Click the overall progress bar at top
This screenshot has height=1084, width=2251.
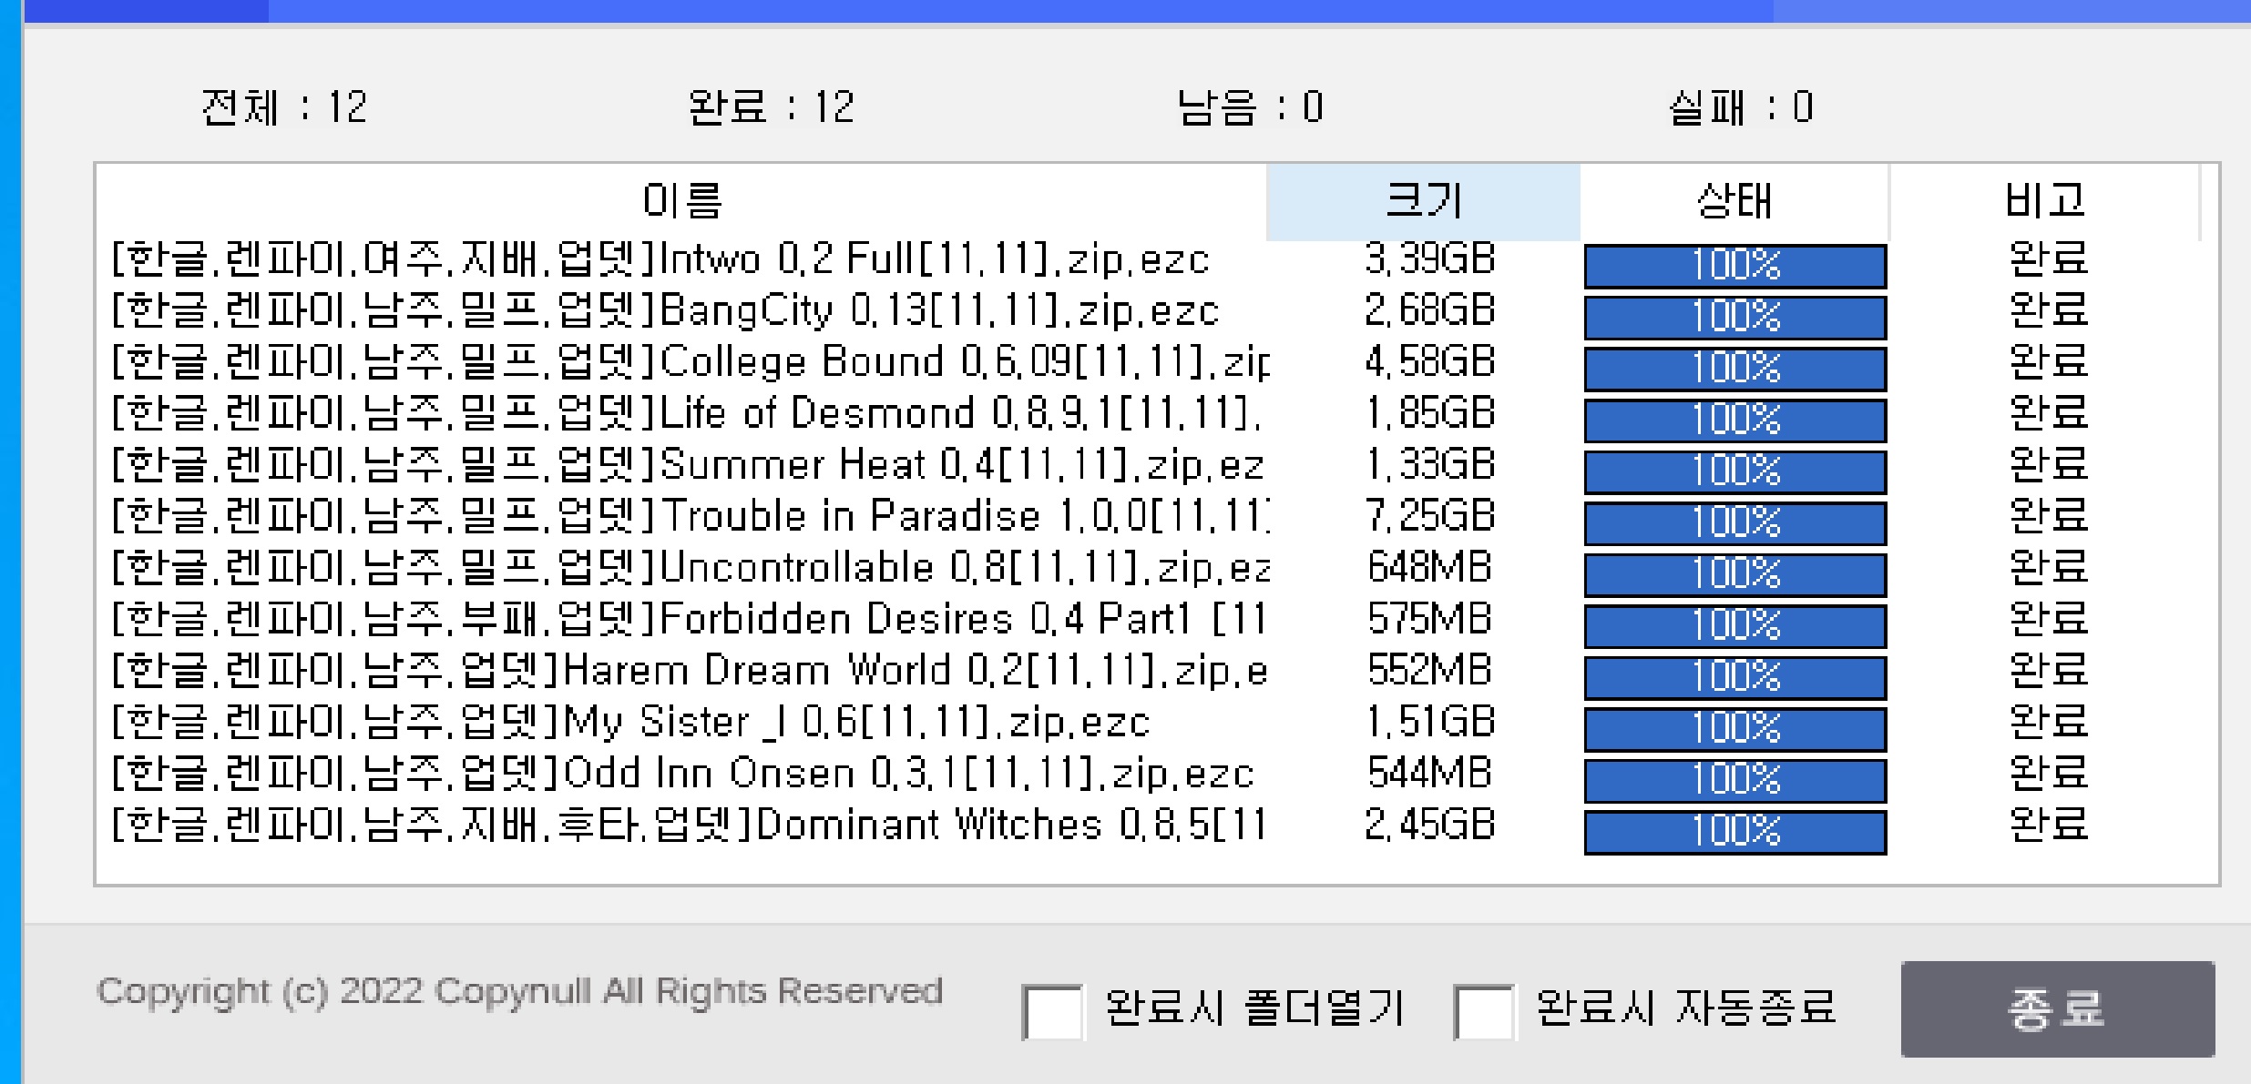[x=1125, y=10]
